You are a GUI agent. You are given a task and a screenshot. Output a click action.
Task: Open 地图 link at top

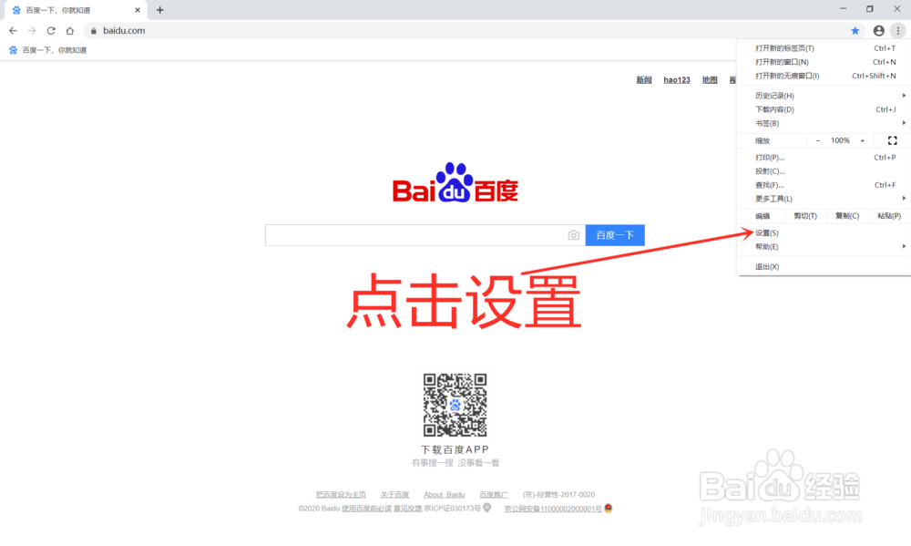tap(710, 80)
